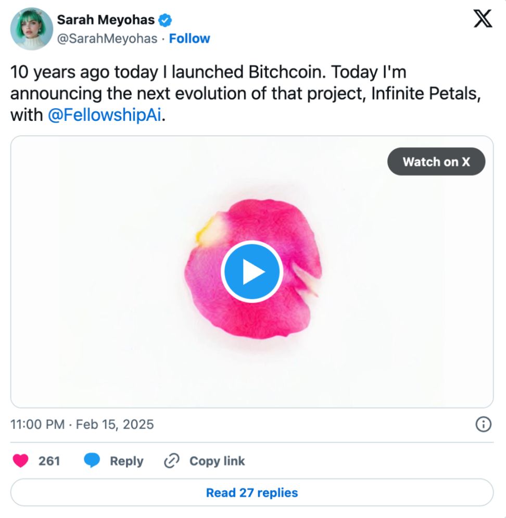
Task: Click Sarah Meyohas's profile avatar
Action: click(x=31, y=29)
